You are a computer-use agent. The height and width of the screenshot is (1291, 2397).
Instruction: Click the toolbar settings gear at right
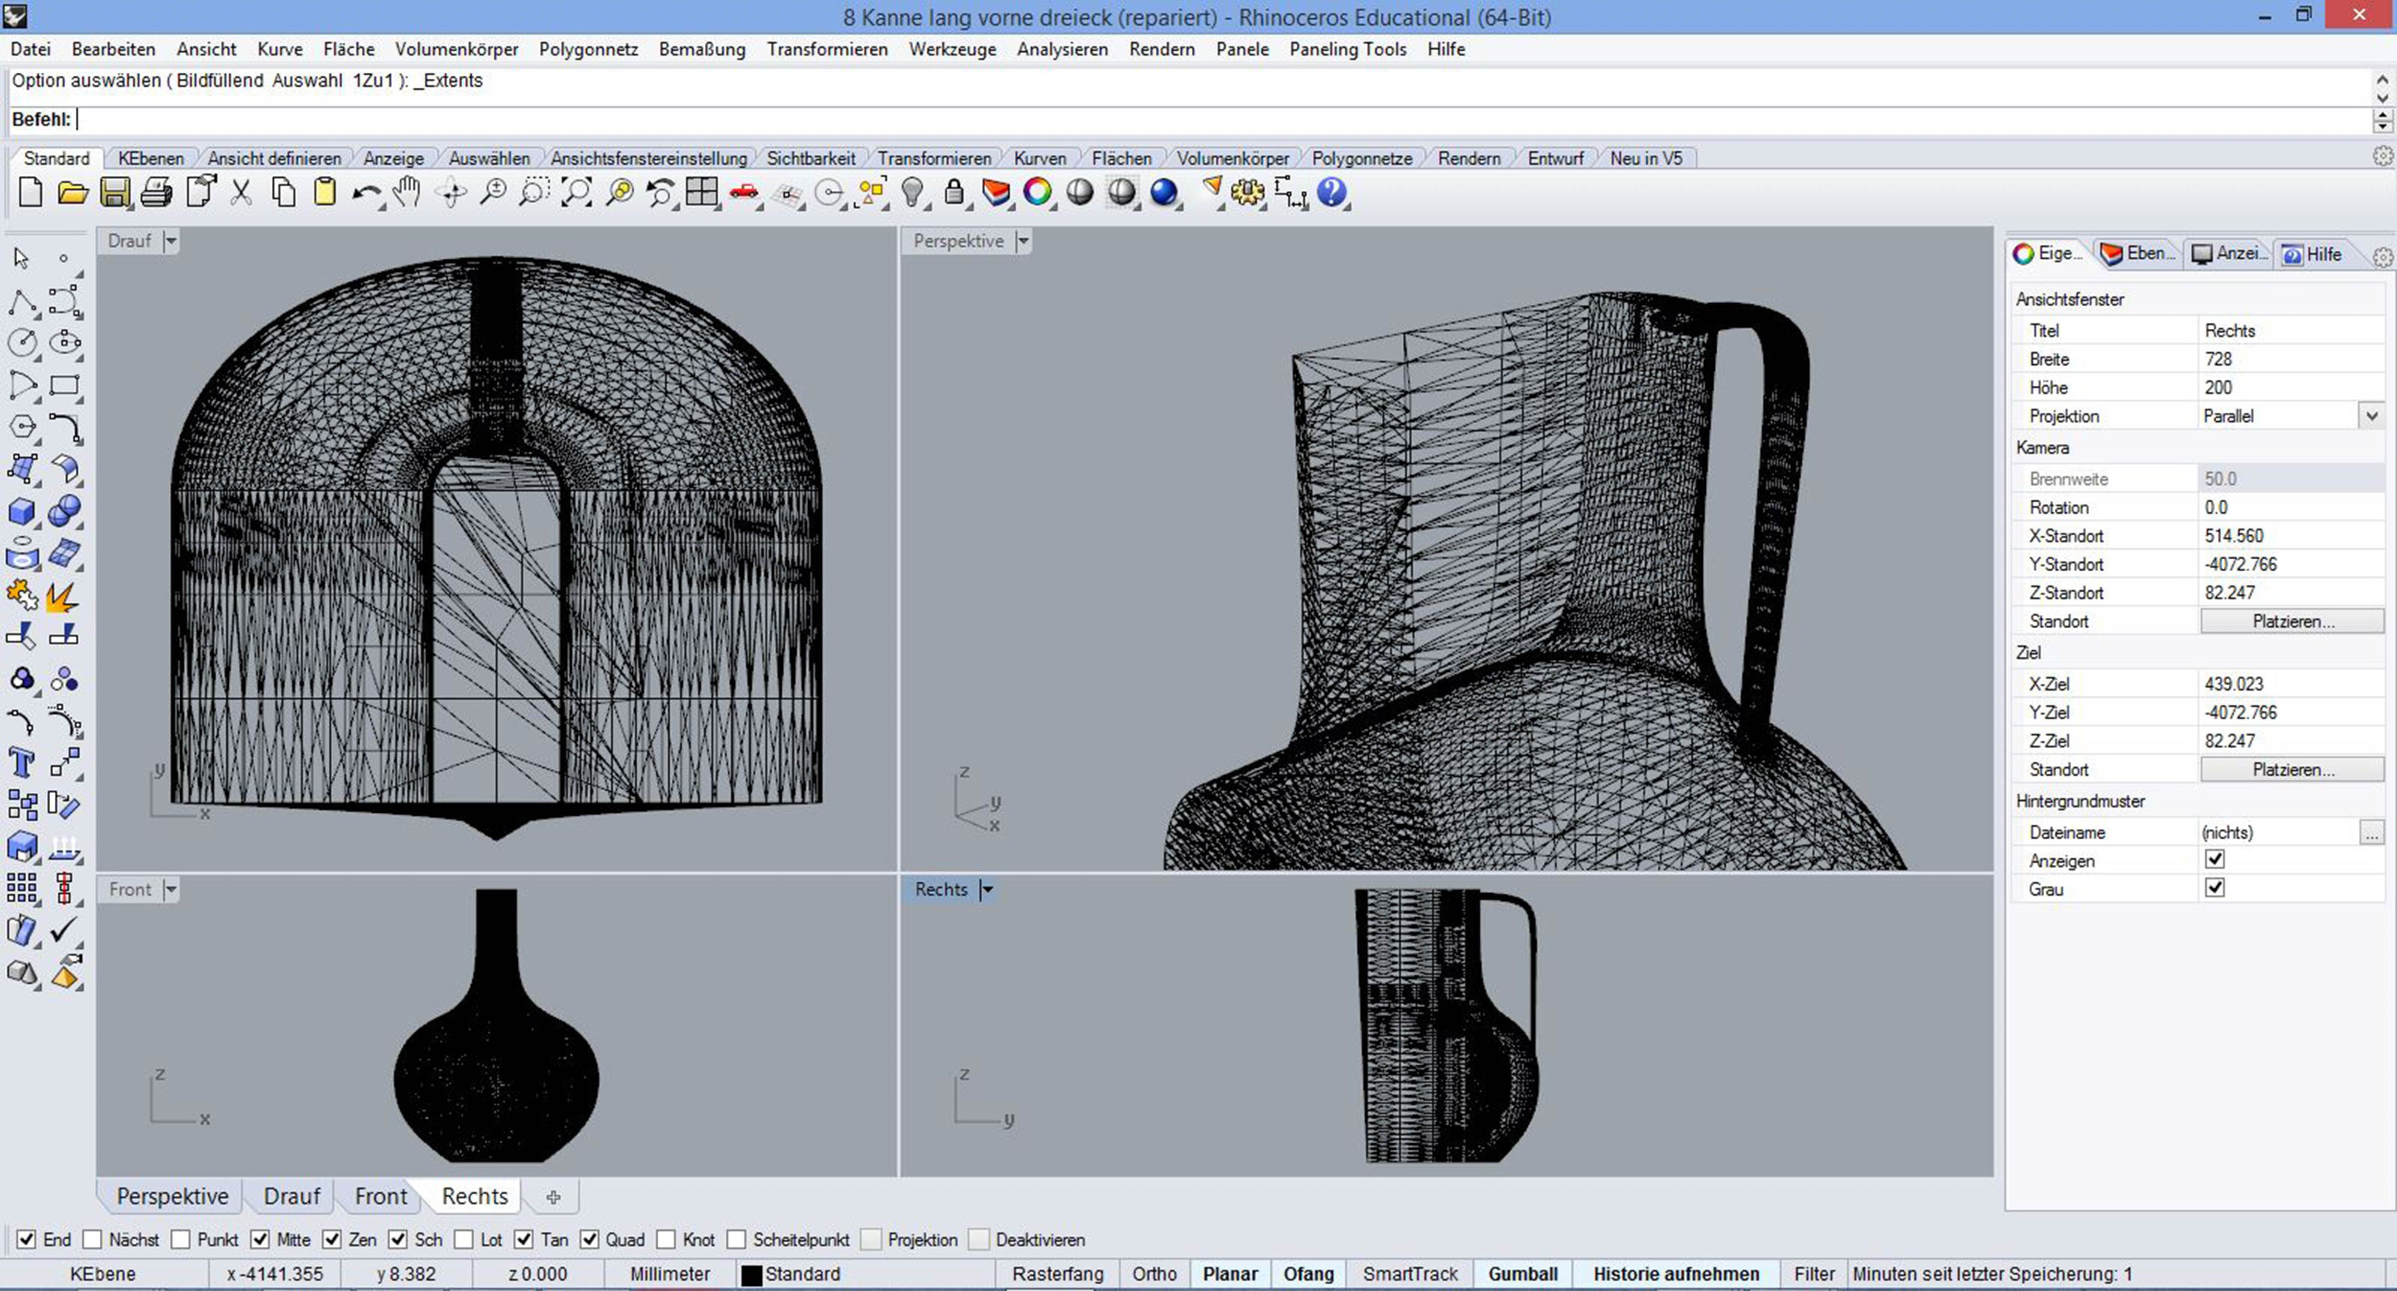[2382, 156]
